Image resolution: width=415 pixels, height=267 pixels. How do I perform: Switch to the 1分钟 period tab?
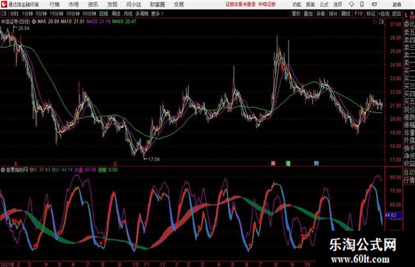pyautogui.click(x=27, y=14)
